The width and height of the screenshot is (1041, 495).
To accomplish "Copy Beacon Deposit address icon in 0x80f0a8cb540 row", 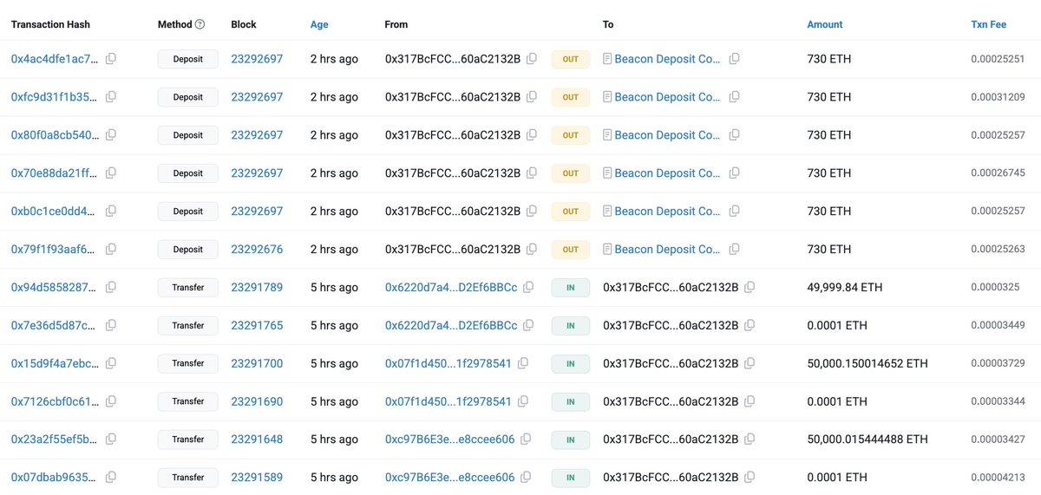I will coord(734,135).
